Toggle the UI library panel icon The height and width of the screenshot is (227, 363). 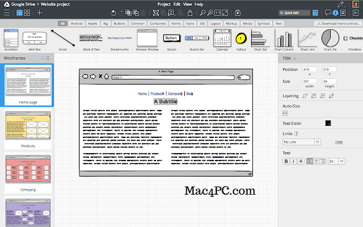[315, 12]
